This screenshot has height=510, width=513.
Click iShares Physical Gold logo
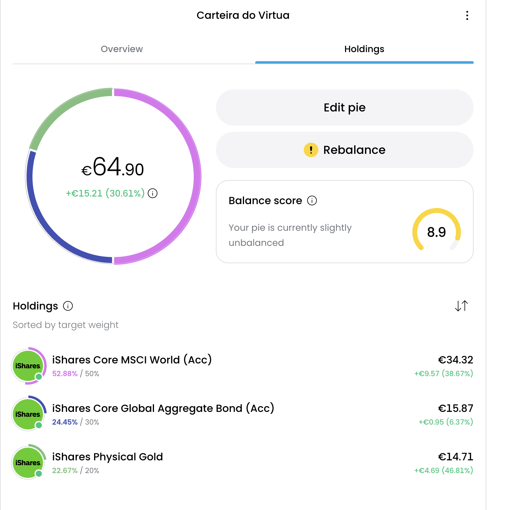[28, 463]
